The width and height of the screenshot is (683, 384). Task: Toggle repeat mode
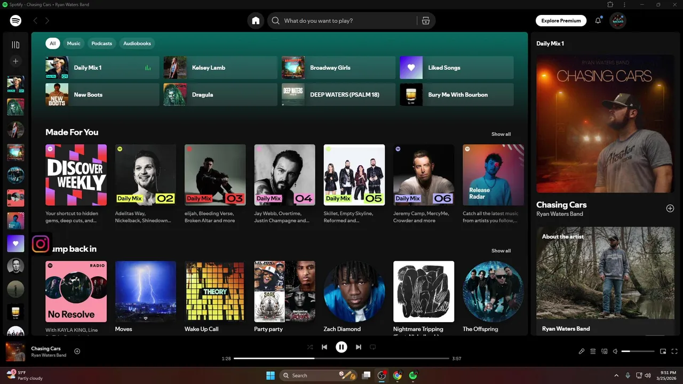point(373,347)
